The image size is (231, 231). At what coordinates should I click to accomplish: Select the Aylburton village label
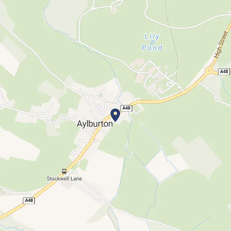click(x=95, y=124)
